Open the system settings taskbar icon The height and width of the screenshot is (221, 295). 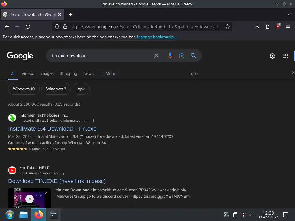tap(53, 215)
